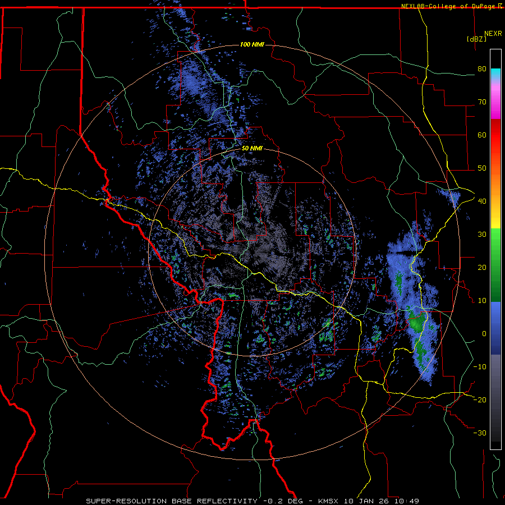Click the 80 value on dBZ scale
Screen dimensions: 505x505
click(x=482, y=69)
